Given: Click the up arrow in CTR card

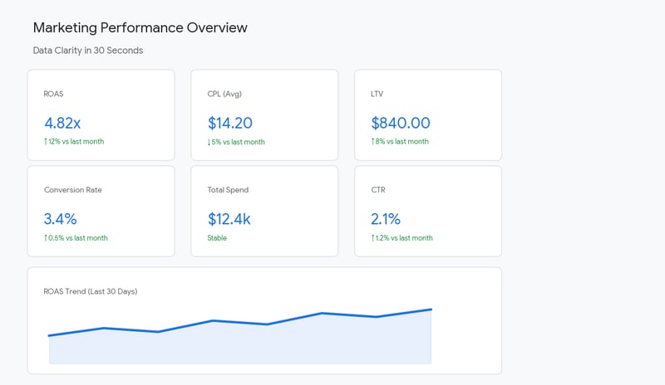Looking at the screenshot, I should [373, 238].
